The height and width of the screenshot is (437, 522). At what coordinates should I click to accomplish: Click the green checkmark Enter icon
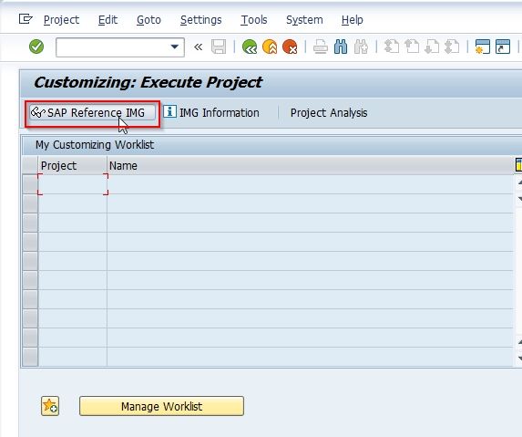click(x=36, y=47)
